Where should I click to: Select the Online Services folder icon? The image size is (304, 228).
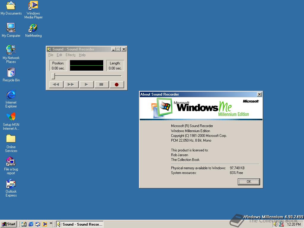[11, 143]
